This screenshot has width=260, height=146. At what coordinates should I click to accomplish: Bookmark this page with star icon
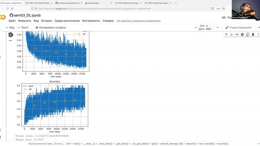click(223, 9)
